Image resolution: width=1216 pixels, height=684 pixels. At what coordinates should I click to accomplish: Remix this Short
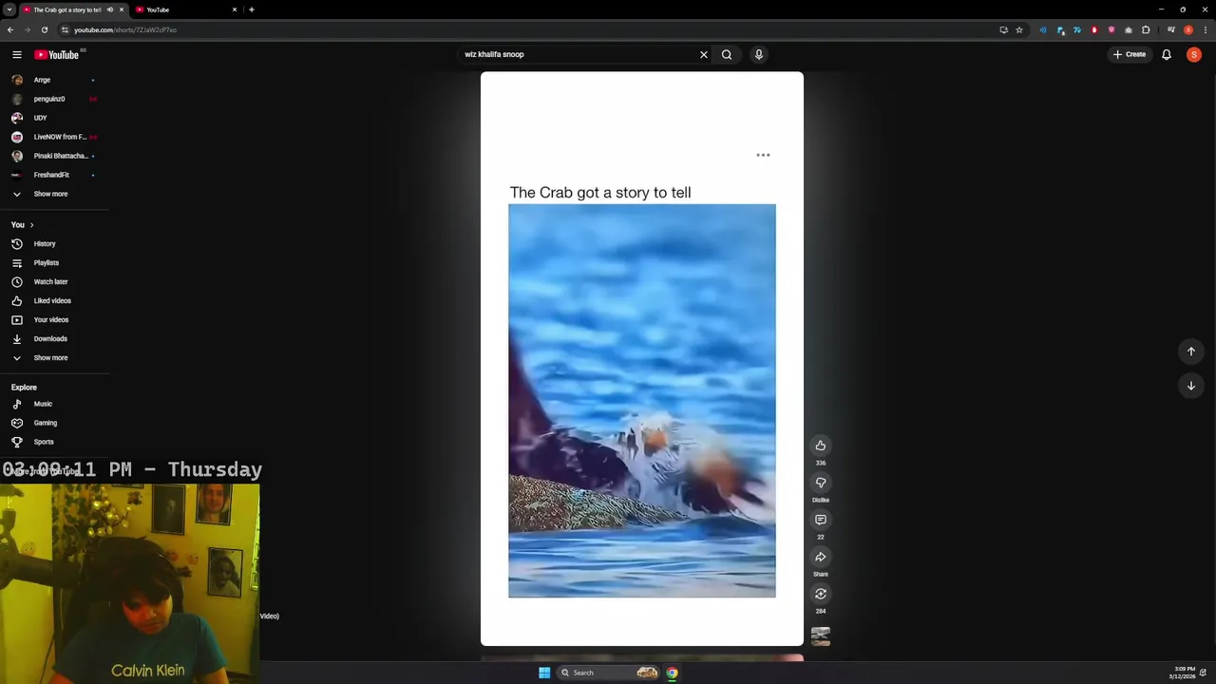[821, 594]
